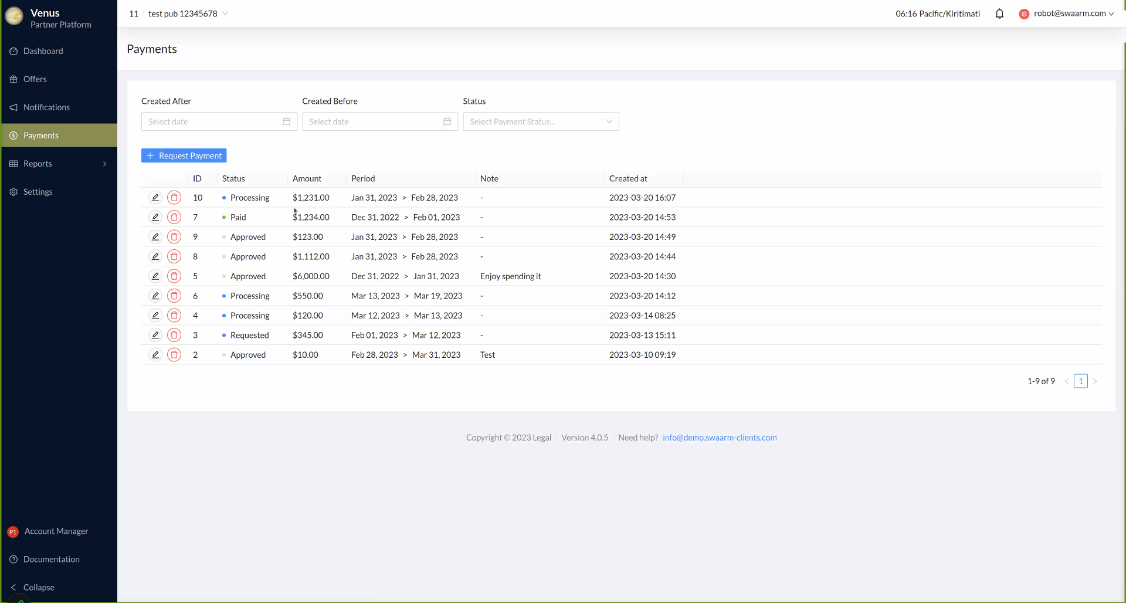Image resolution: width=1126 pixels, height=603 pixels.
Task: Delete the $10.00 payment row
Action: coord(174,355)
